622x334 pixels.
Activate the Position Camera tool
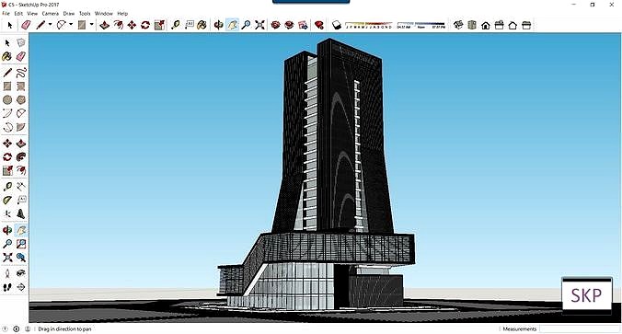[7, 273]
